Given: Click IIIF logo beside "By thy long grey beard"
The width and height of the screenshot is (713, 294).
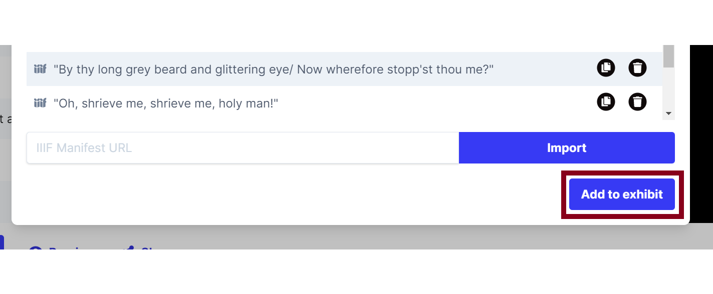Looking at the screenshot, I should pyautogui.click(x=40, y=69).
